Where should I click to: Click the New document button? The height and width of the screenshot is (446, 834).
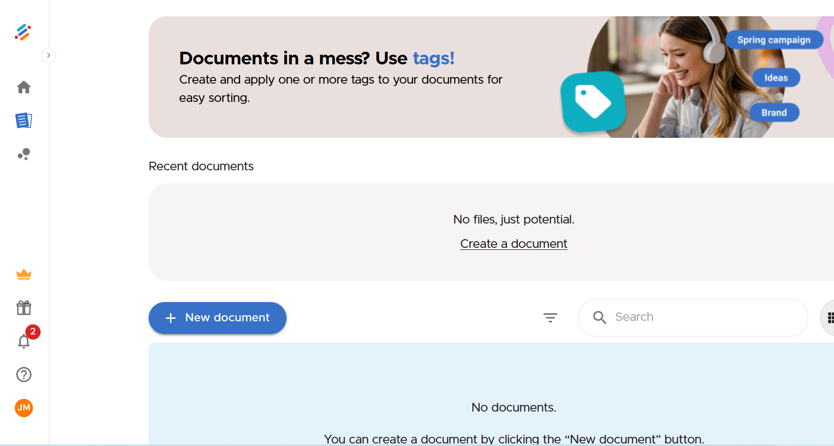(218, 318)
